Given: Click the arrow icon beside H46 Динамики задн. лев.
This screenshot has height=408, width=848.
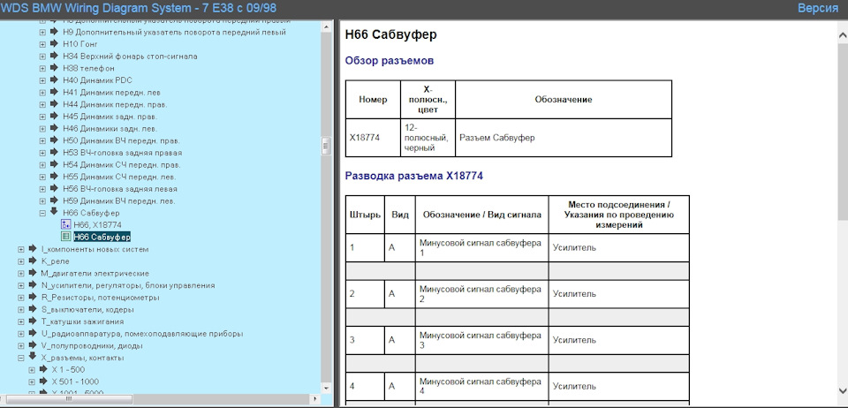Looking at the screenshot, I should [54, 128].
